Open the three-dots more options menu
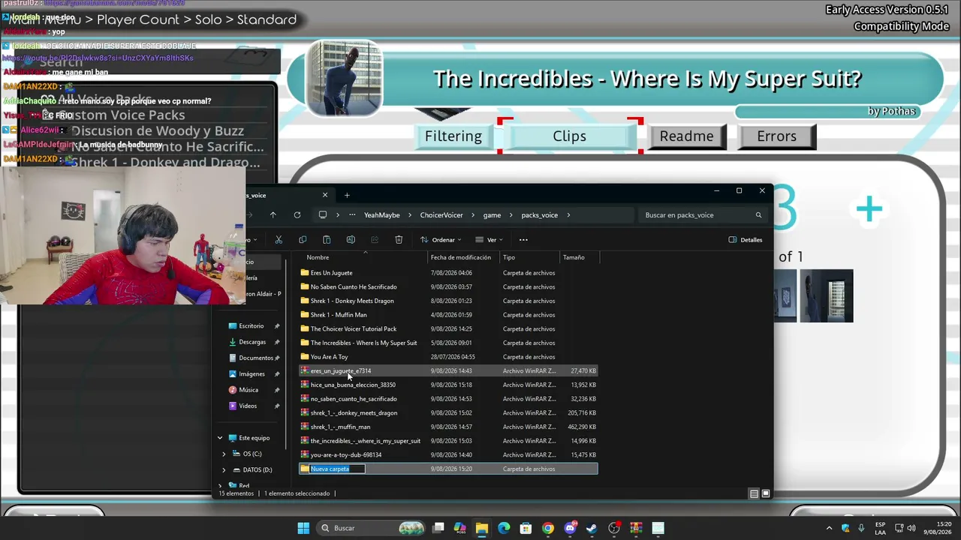The height and width of the screenshot is (540, 961). tap(523, 240)
